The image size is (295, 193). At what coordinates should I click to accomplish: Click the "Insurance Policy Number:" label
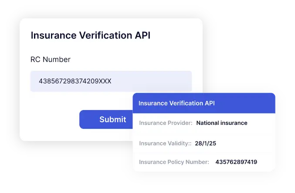click(x=174, y=162)
